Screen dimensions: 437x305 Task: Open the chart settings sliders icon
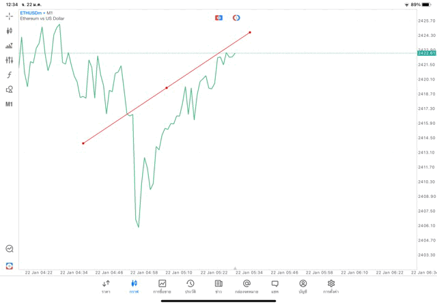[x=9, y=60]
